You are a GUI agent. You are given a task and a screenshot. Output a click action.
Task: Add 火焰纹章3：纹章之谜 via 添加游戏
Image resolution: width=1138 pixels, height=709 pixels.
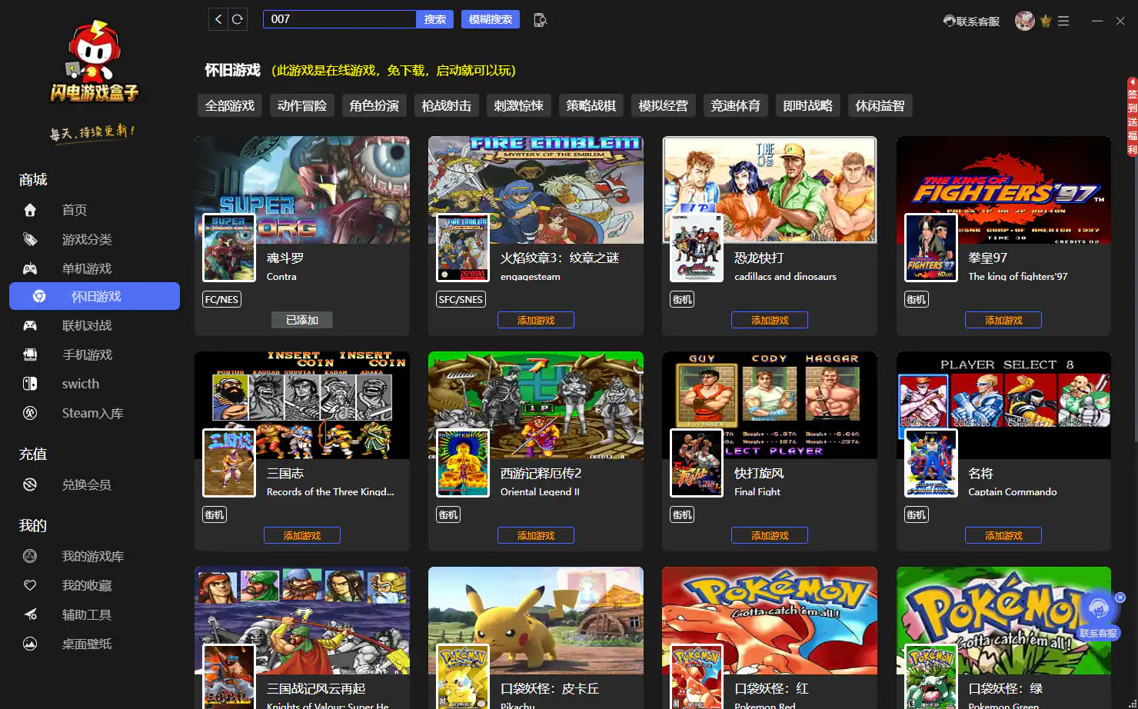(536, 321)
